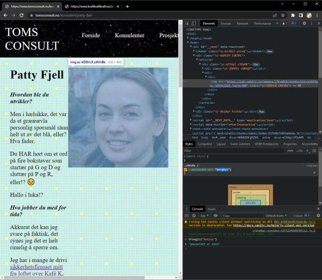The width and height of the screenshot is (322, 280).
Task: Click the box model content size
Action: point(251,203)
